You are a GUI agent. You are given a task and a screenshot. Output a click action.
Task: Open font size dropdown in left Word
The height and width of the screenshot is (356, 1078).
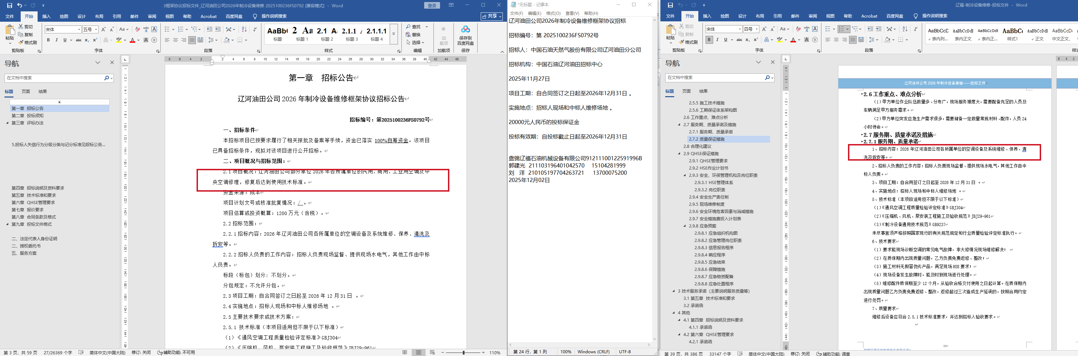pyautogui.click(x=96, y=29)
